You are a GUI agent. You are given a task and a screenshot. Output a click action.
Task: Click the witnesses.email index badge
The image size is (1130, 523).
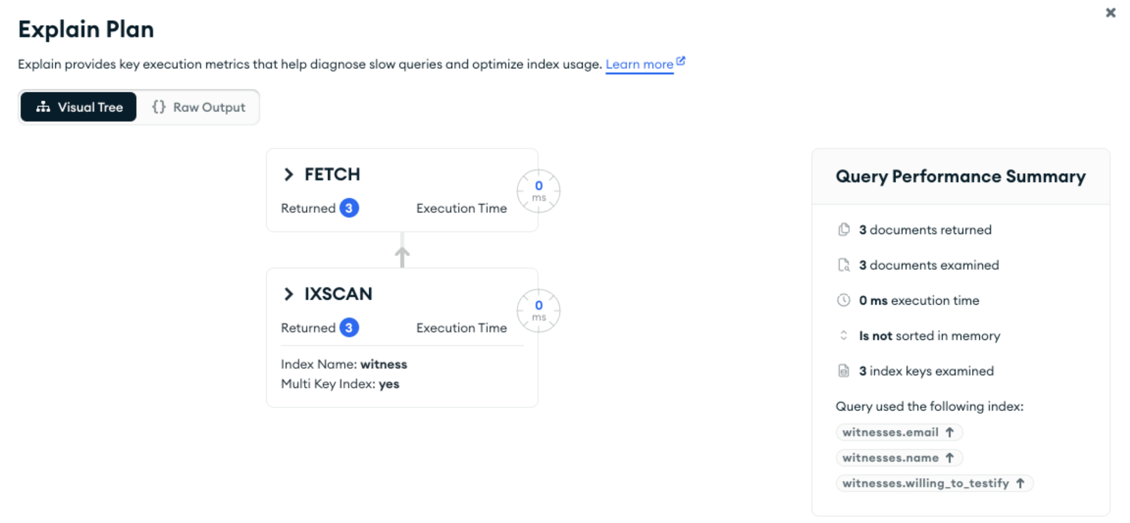(x=899, y=432)
